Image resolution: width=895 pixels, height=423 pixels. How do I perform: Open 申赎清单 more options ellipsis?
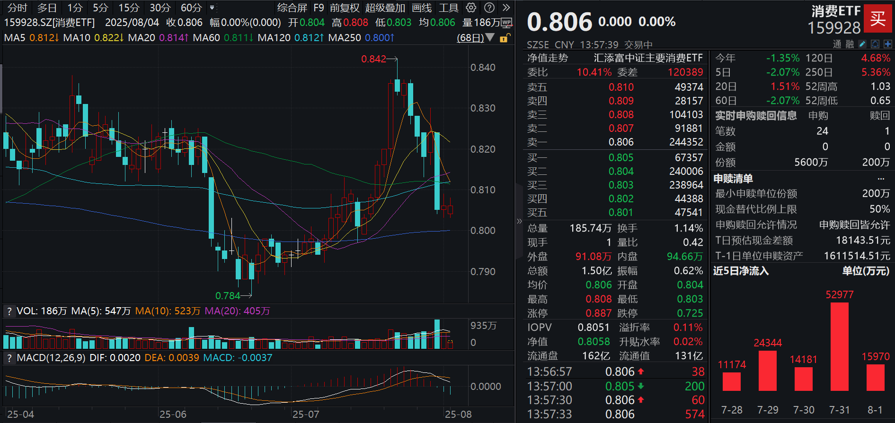[881, 179]
